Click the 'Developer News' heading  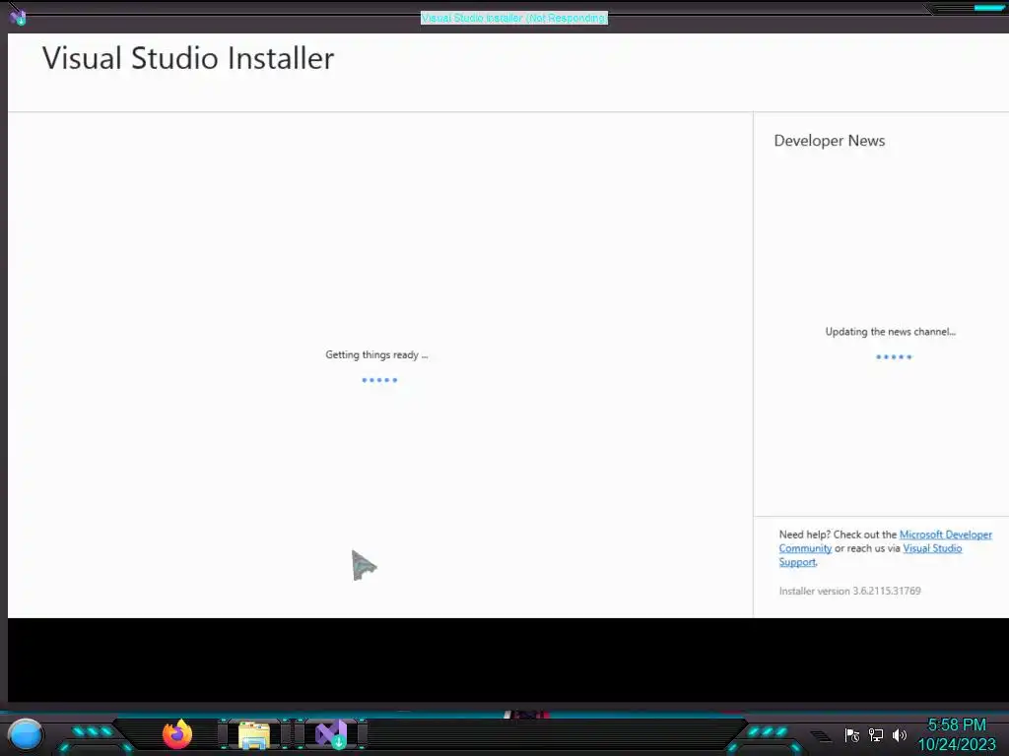point(830,141)
